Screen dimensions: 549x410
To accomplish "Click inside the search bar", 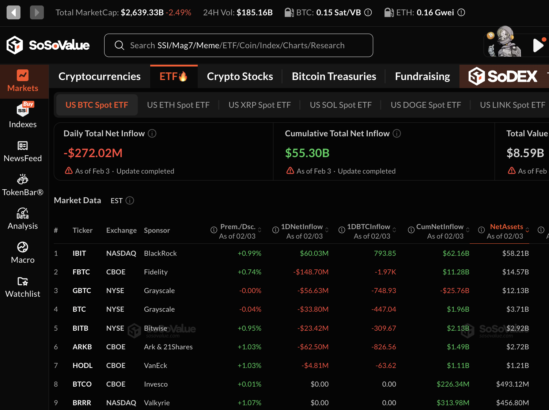I will tap(238, 45).
